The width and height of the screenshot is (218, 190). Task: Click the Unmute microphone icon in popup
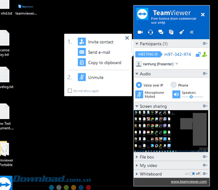coord(81,77)
